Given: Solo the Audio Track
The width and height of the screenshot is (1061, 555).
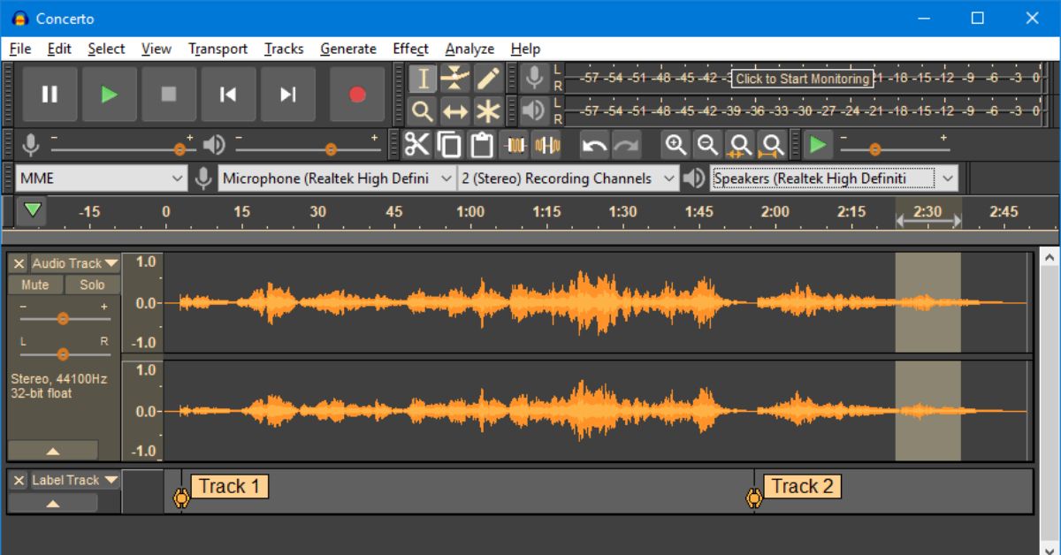Looking at the screenshot, I should point(92,285).
